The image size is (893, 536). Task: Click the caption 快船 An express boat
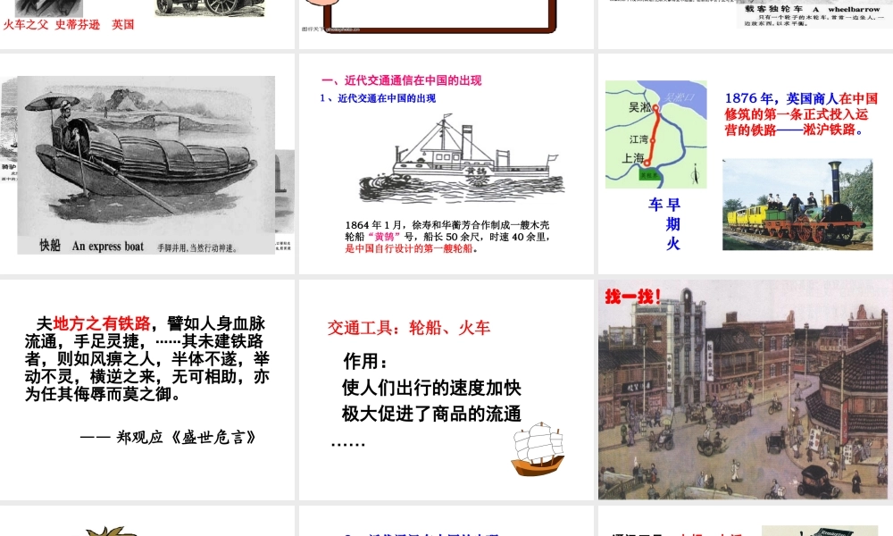tap(92, 246)
